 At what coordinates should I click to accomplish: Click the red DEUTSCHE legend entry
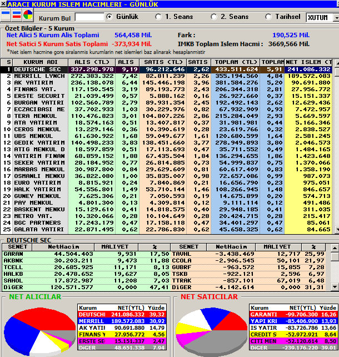pos(122,314)
